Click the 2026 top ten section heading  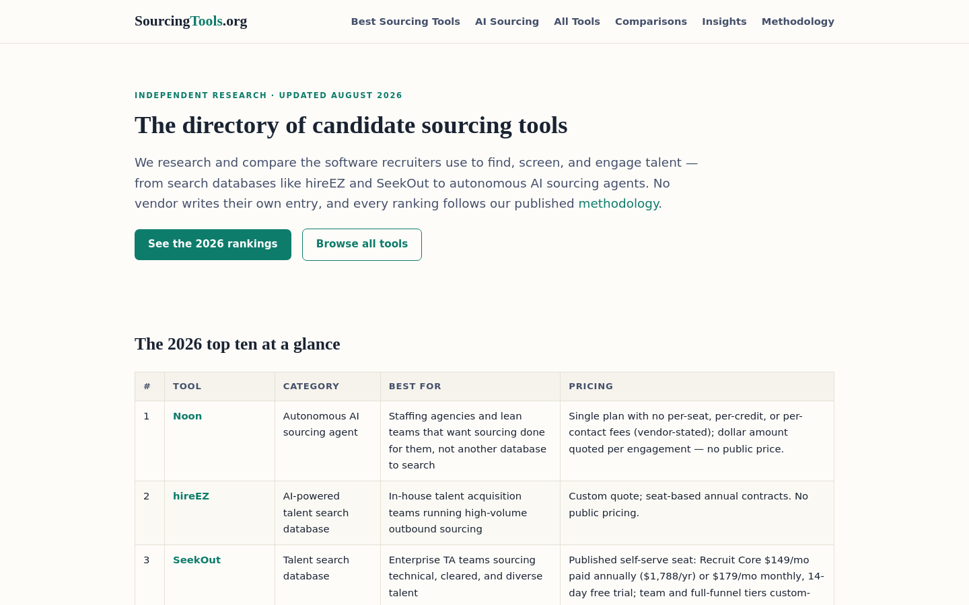[x=237, y=344]
